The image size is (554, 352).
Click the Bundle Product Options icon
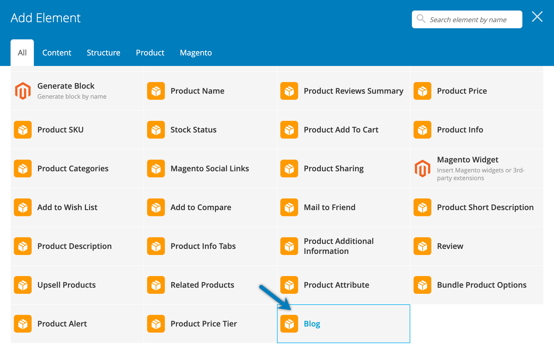[x=422, y=285]
